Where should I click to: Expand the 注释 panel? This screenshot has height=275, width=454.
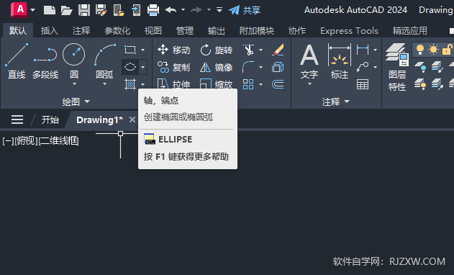(x=336, y=102)
